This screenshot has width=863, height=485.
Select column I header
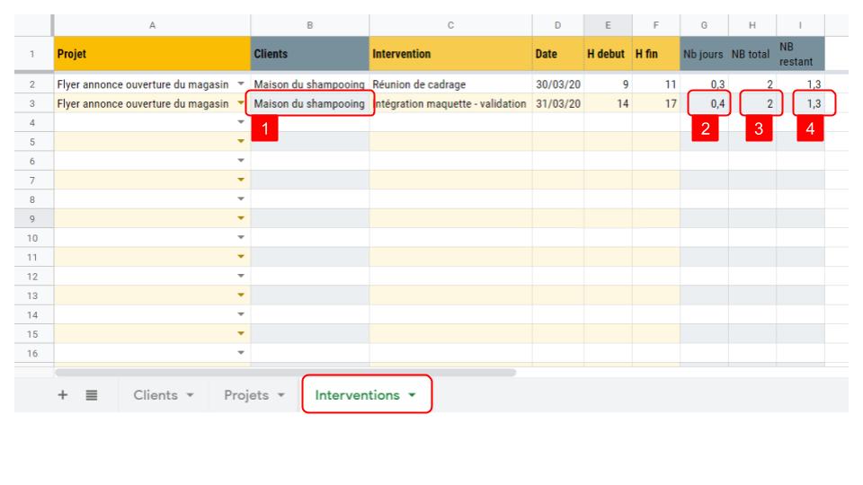coord(800,25)
